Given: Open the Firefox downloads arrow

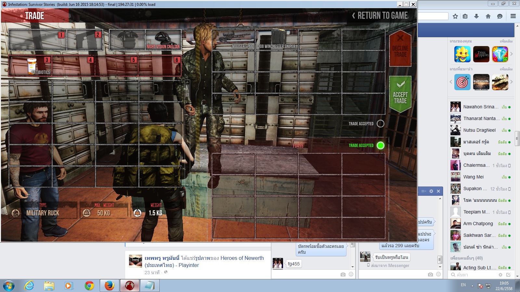Looking at the screenshot, I should click(476, 16).
